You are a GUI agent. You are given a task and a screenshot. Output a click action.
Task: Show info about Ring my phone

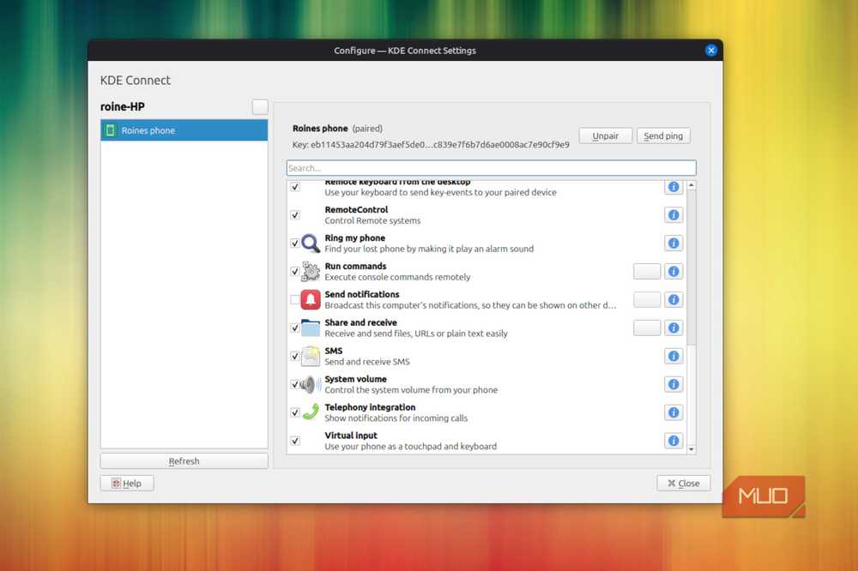[674, 243]
